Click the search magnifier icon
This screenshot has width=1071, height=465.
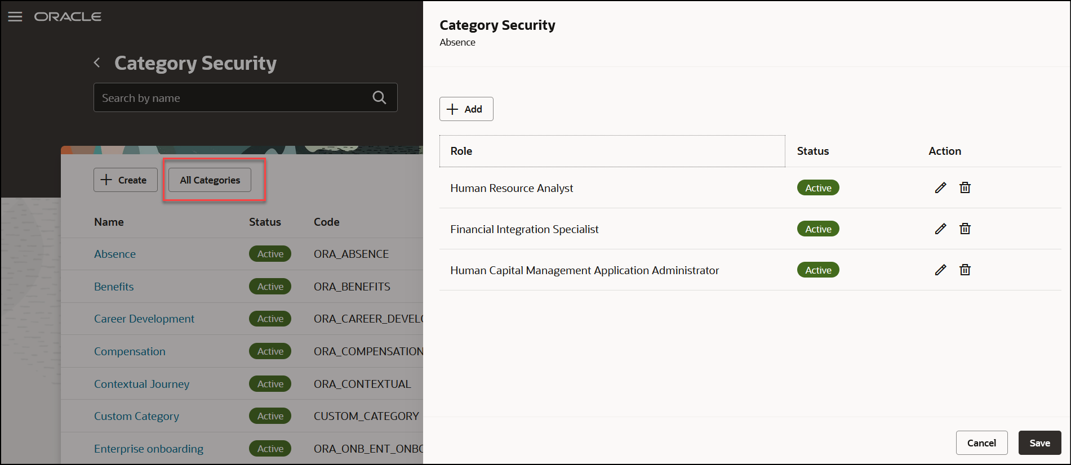click(x=379, y=97)
